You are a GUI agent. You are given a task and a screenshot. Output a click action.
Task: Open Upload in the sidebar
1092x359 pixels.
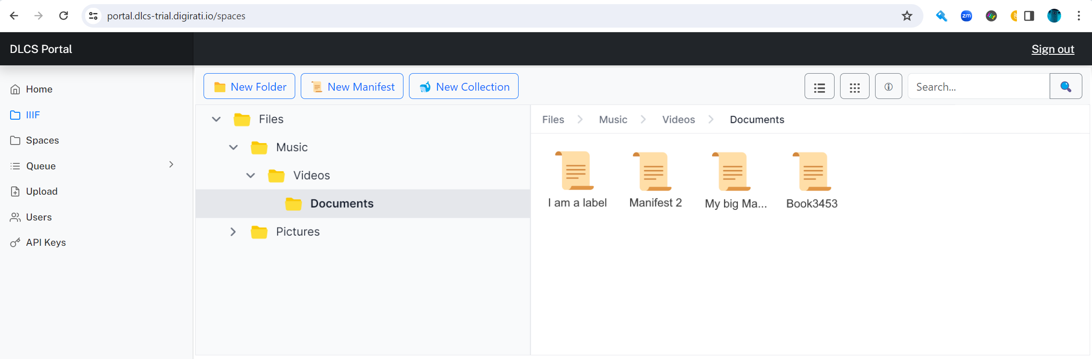(34, 191)
